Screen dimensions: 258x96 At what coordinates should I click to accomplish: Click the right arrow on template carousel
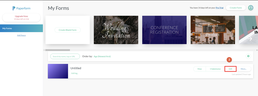pyautogui.click(x=250, y=39)
